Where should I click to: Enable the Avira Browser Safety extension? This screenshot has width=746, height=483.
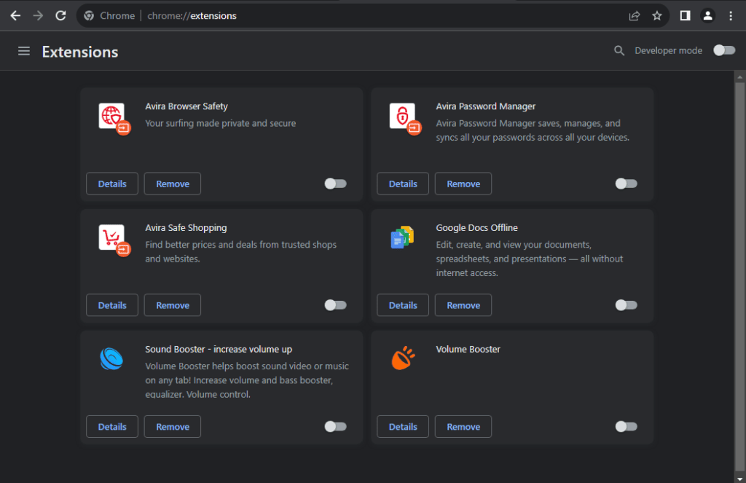(x=335, y=184)
